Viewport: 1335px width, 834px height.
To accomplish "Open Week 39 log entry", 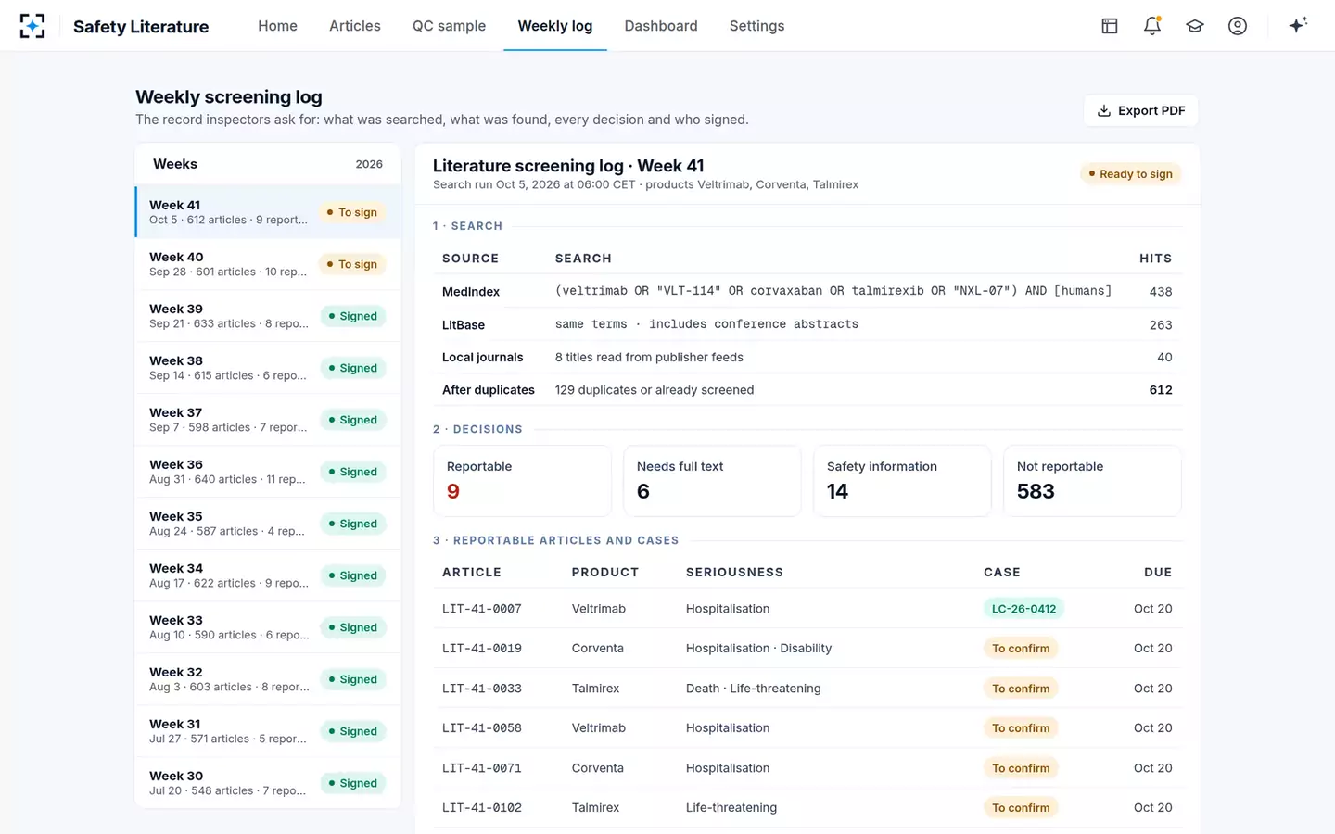I will [x=269, y=316].
